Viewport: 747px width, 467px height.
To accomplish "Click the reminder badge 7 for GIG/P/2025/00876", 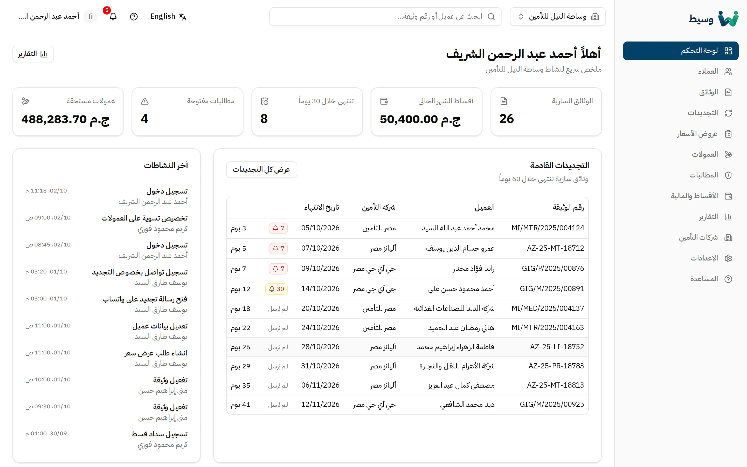I will 278,269.
